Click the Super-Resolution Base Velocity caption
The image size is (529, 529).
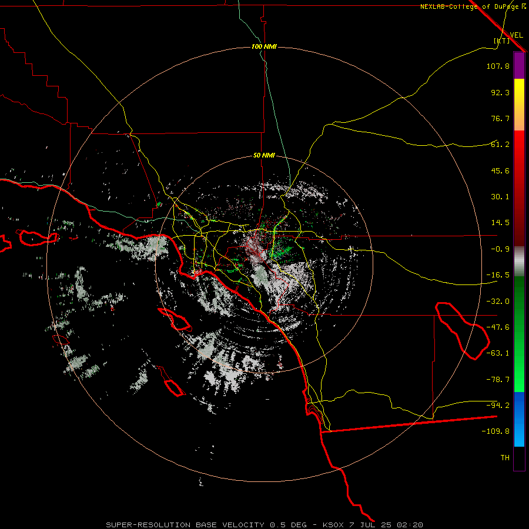(264, 525)
